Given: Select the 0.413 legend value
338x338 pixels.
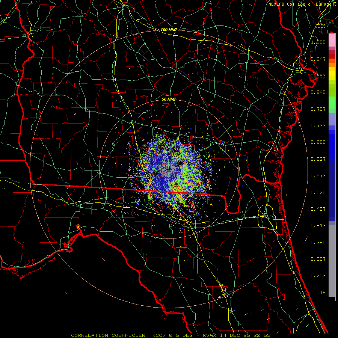Looking at the screenshot, I should point(318,226).
